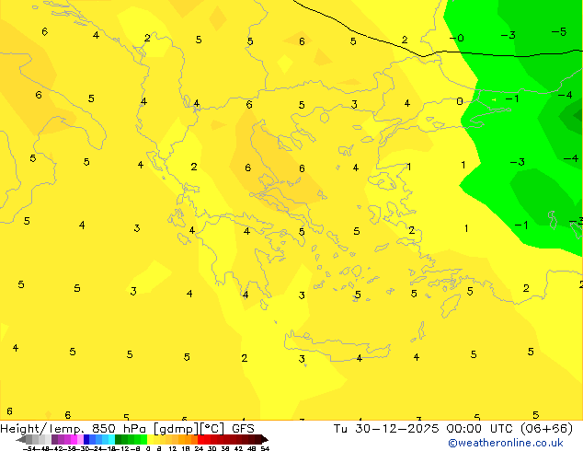This screenshot has width=583, height=451.
Task: Click the bright yellow legend swatch at 0
Action: [151, 439]
